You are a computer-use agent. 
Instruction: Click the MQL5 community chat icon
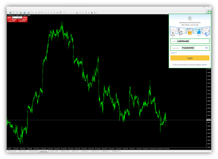tap(209, 12)
